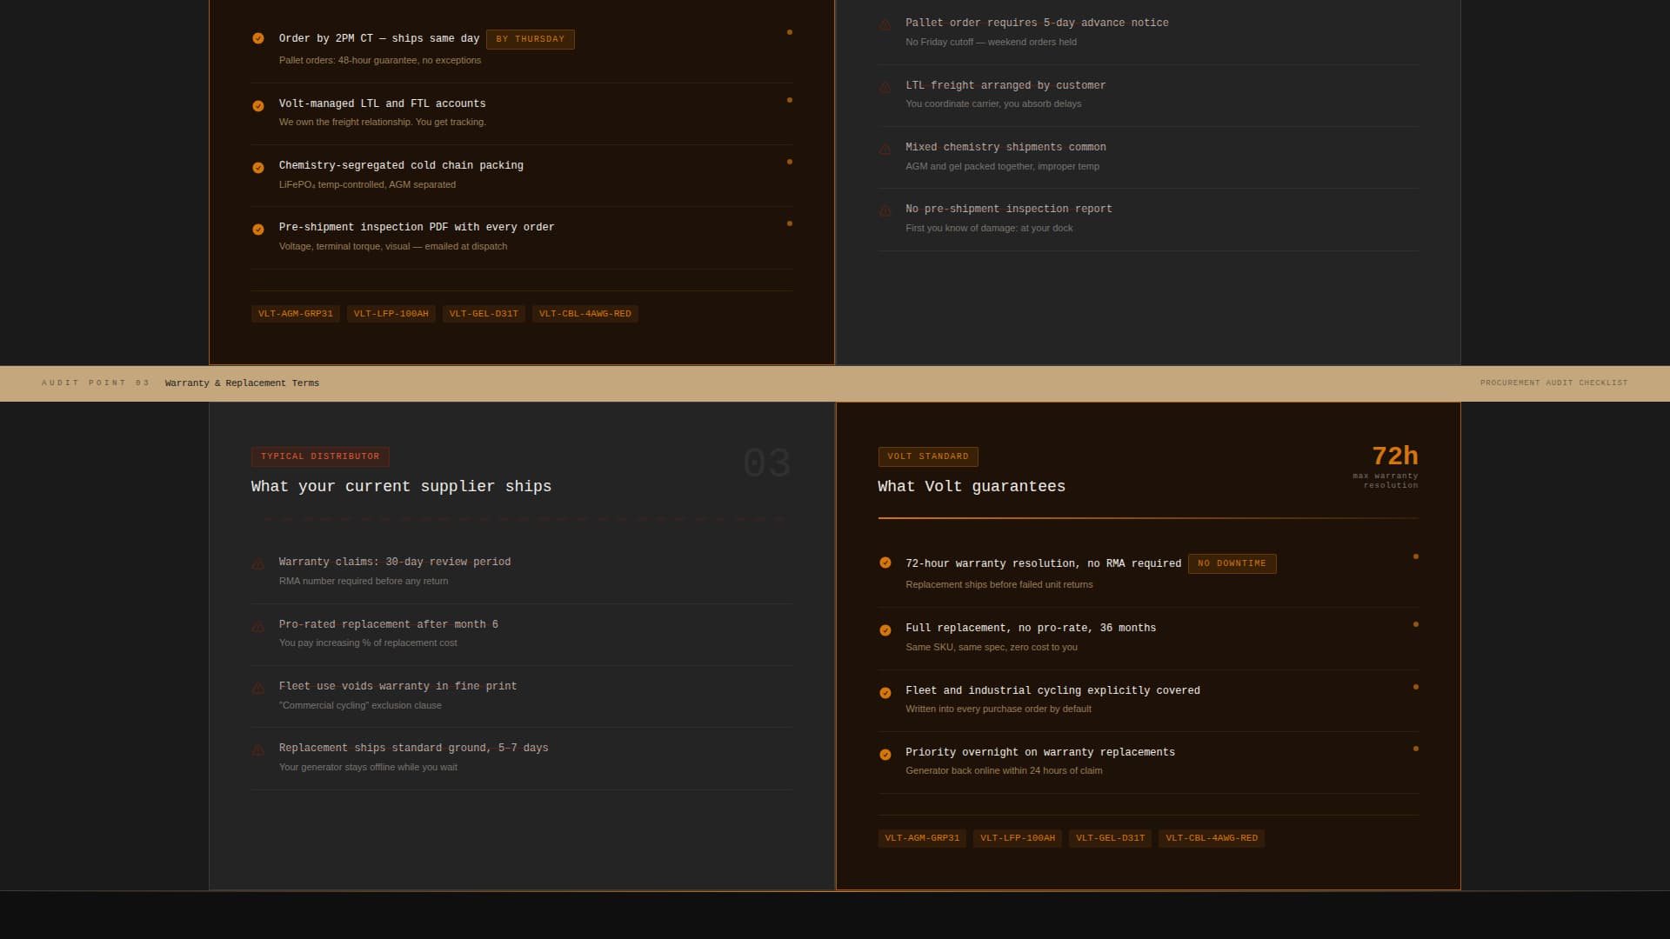Screen dimensions: 1670x939
Task: Expand the 'AUDIT POINT 03' banner
Action: tap(96, 383)
